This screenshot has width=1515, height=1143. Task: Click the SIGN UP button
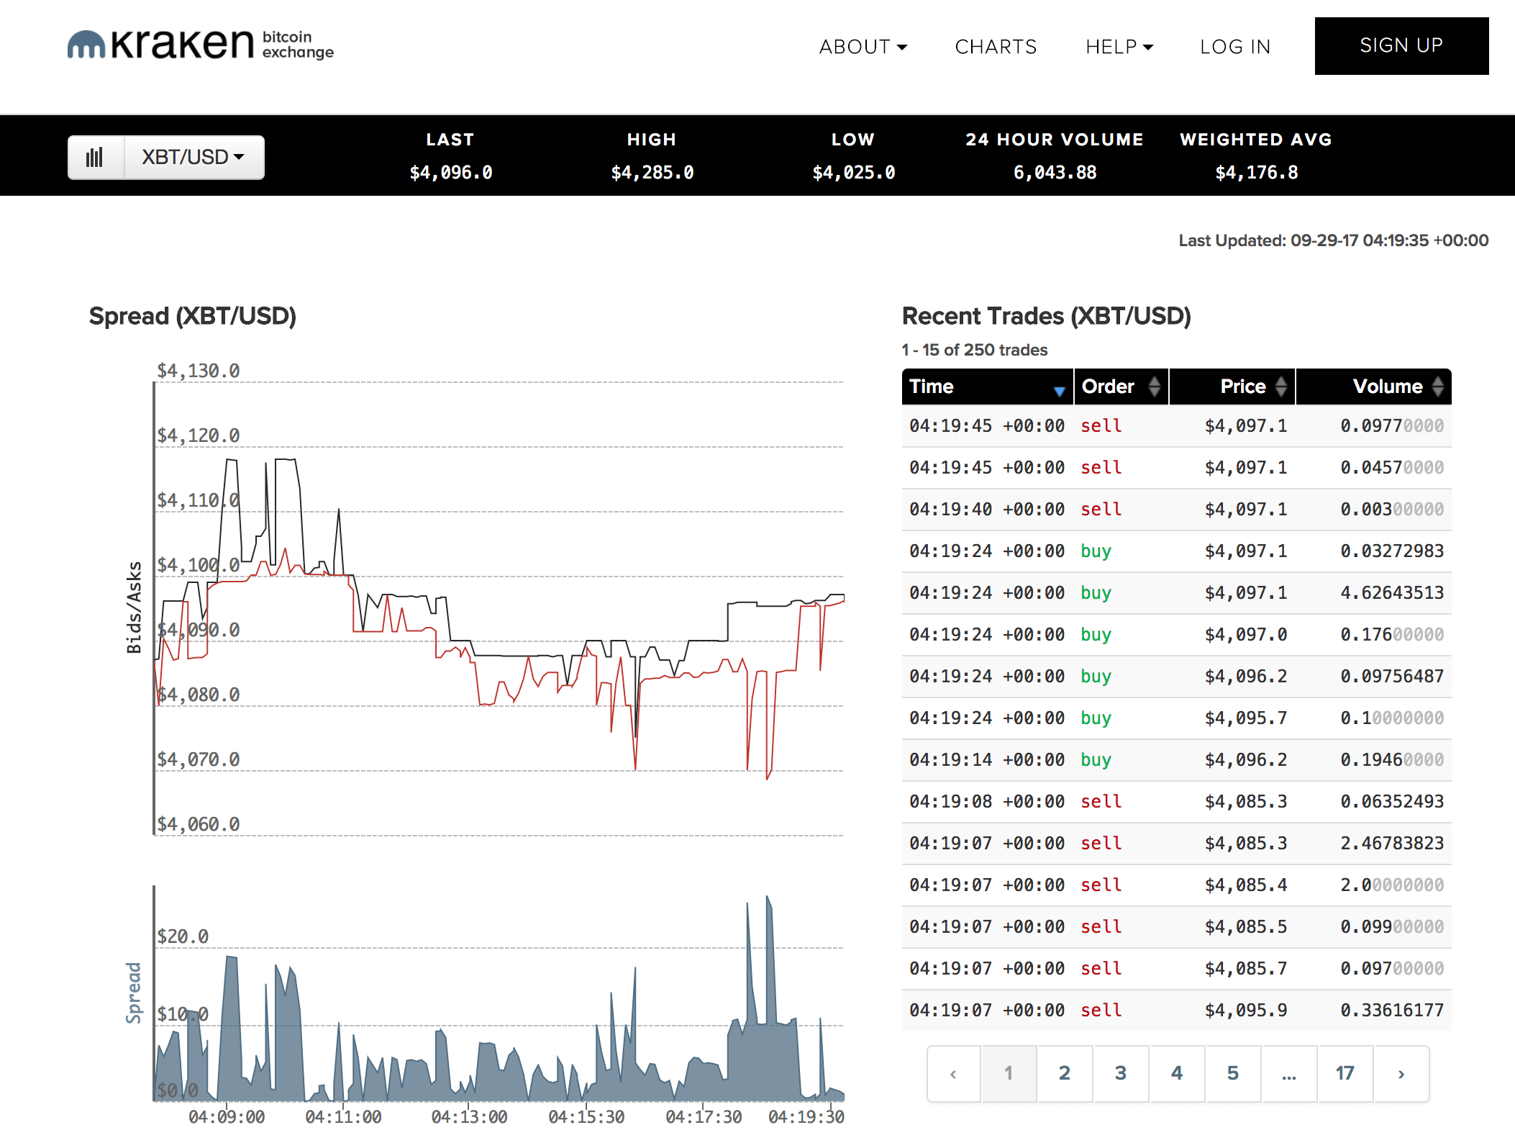pos(1401,46)
